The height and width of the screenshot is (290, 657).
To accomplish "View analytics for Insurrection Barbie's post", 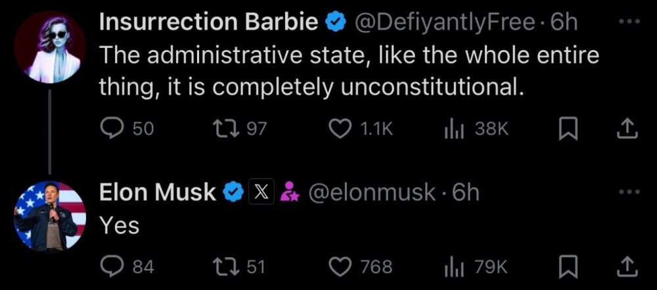I will point(453,129).
